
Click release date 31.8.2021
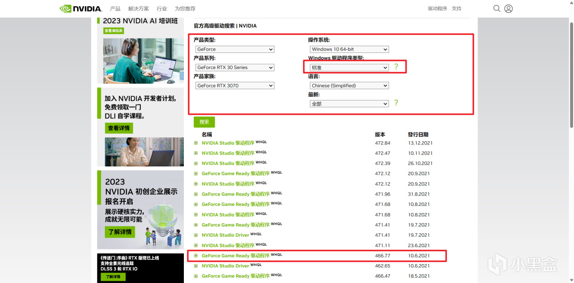[x=419, y=194]
